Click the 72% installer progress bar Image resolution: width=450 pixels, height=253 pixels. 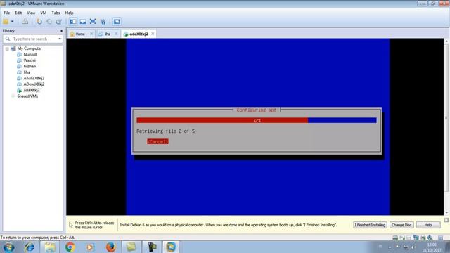[x=257, y=120]
